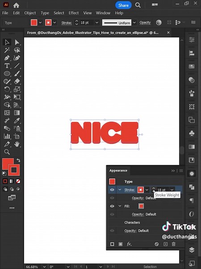This screenshot has width=201, height=269.
Task: Select the Type tool
Action: [x=7, y=66]
